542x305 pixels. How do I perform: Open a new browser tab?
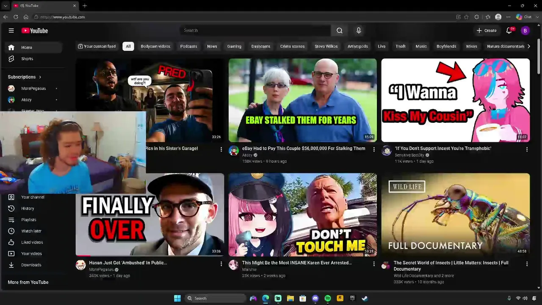click(x=85, y=6)
